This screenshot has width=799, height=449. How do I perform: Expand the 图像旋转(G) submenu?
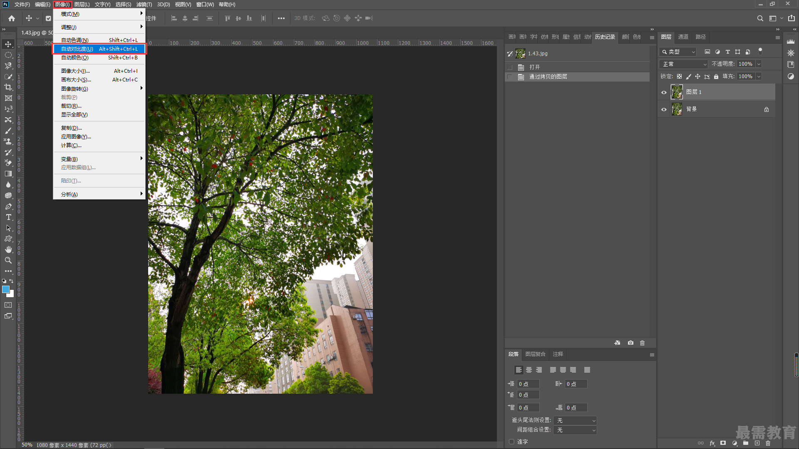point(99,89)
